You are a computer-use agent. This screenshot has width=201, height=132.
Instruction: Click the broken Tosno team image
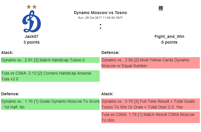click(x=161, y=8)
